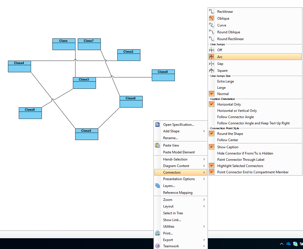The image size is (303, 249).
Task: Pick the Curve connector style icon
Action: [x=212, y=25]
